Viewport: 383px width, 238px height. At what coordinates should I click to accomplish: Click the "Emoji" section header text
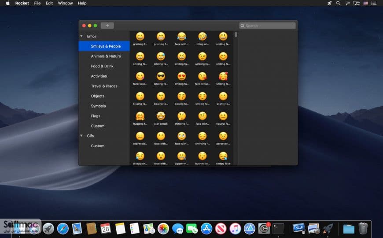tap(92, 36)
